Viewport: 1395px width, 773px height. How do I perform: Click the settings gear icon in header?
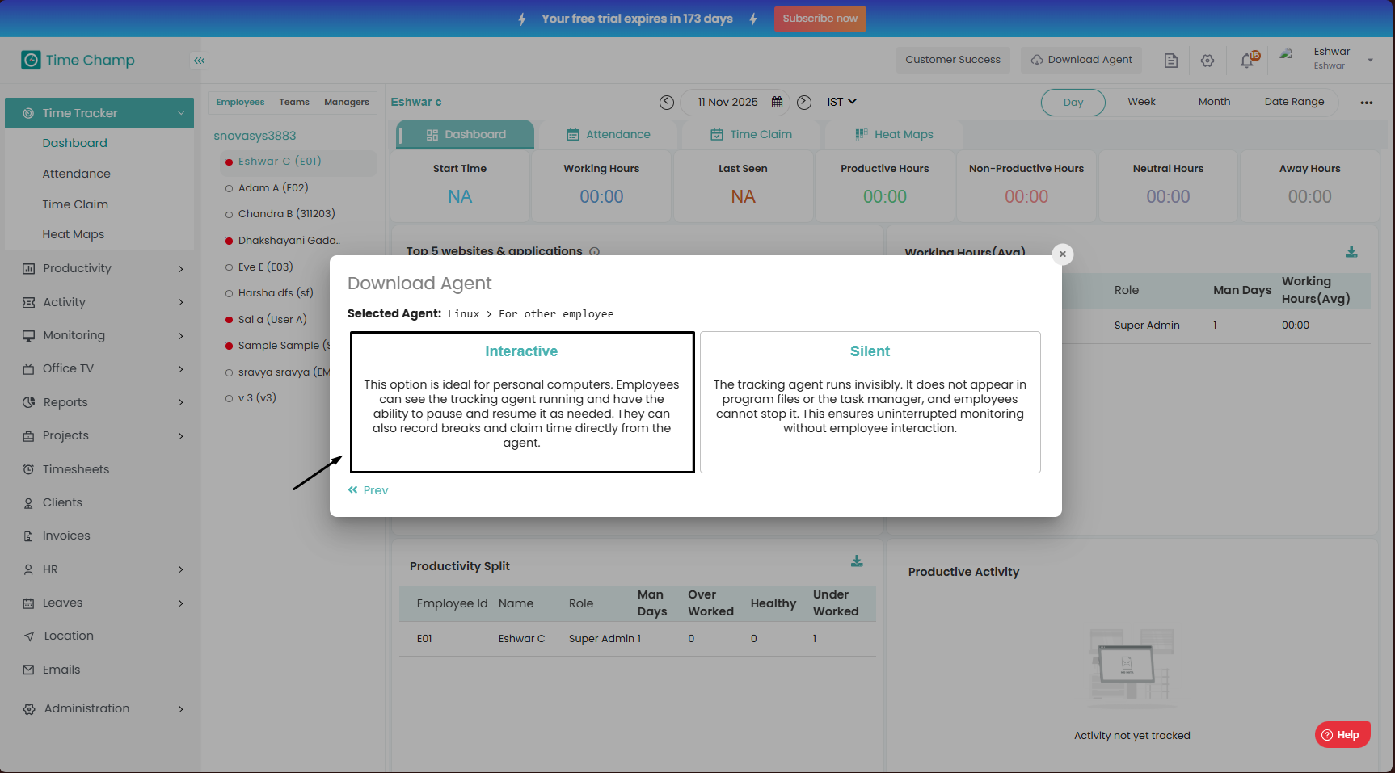pyautogui.click(x=1207, y=61)
